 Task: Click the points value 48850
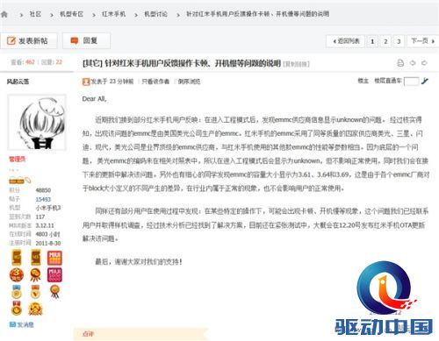pyautogui.click(x=43, y=190)
